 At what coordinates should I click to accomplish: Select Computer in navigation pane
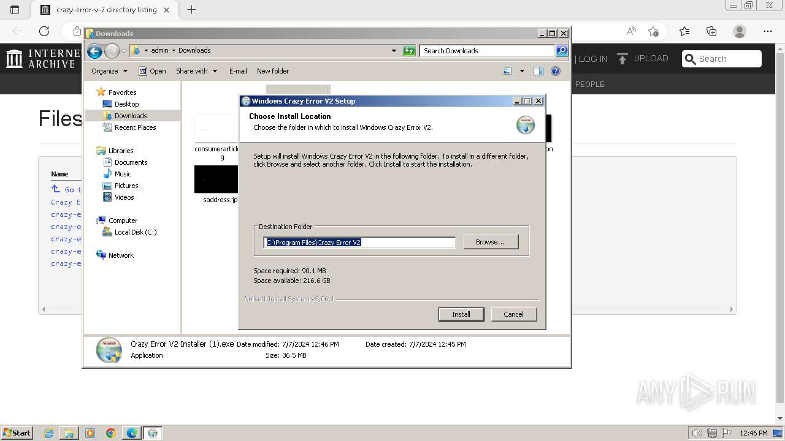pos(123,221)
